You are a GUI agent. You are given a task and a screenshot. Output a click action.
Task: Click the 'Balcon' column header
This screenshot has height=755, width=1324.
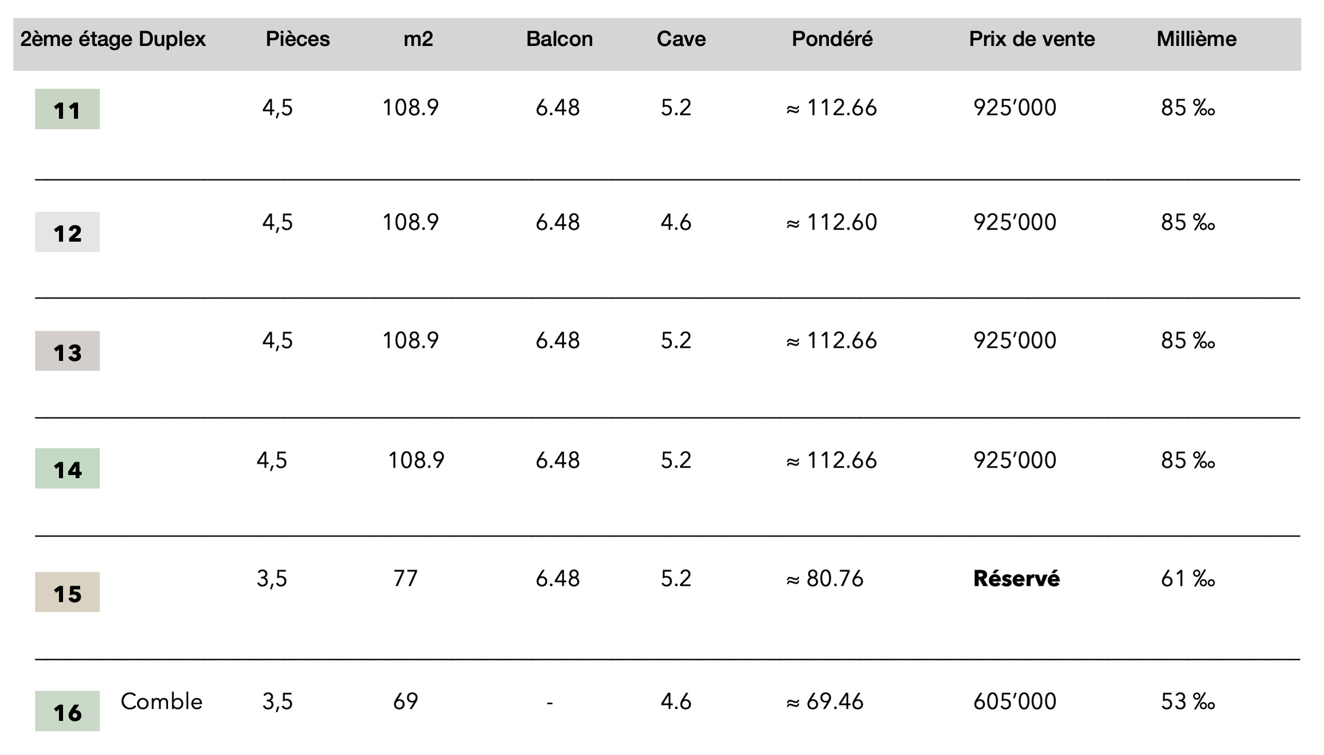click(x=559, y=39)
